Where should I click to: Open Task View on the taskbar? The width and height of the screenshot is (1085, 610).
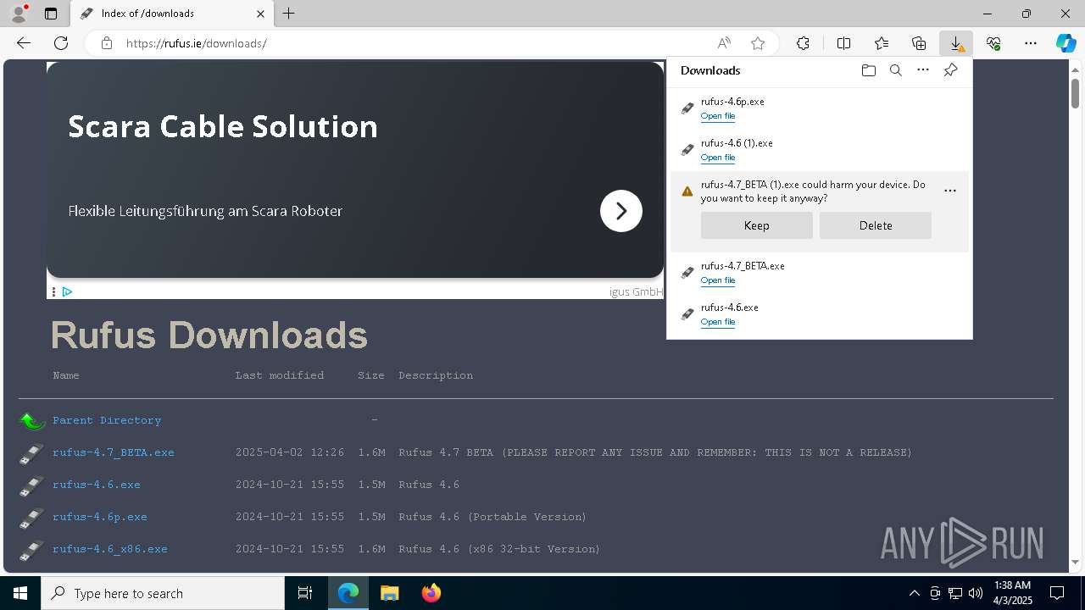[305, 593]
